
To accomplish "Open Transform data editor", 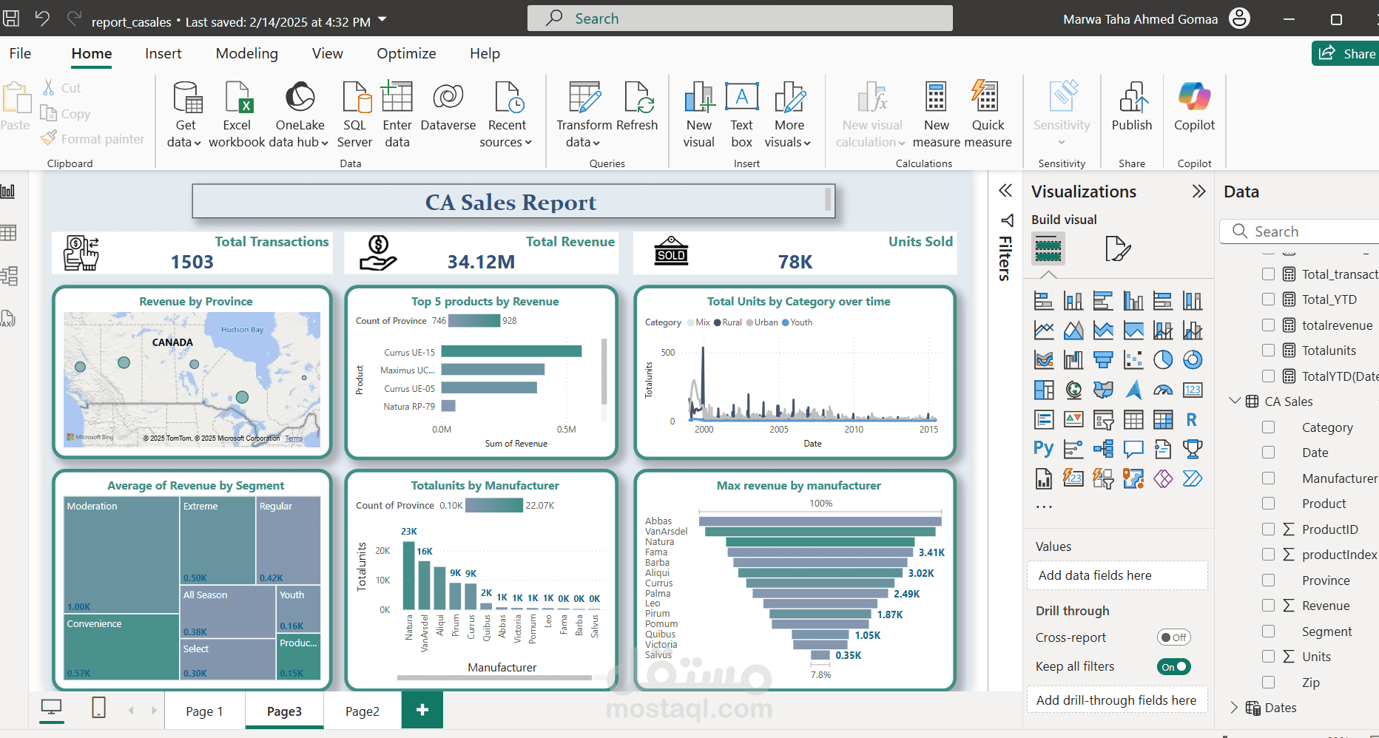I will (584, 115).
